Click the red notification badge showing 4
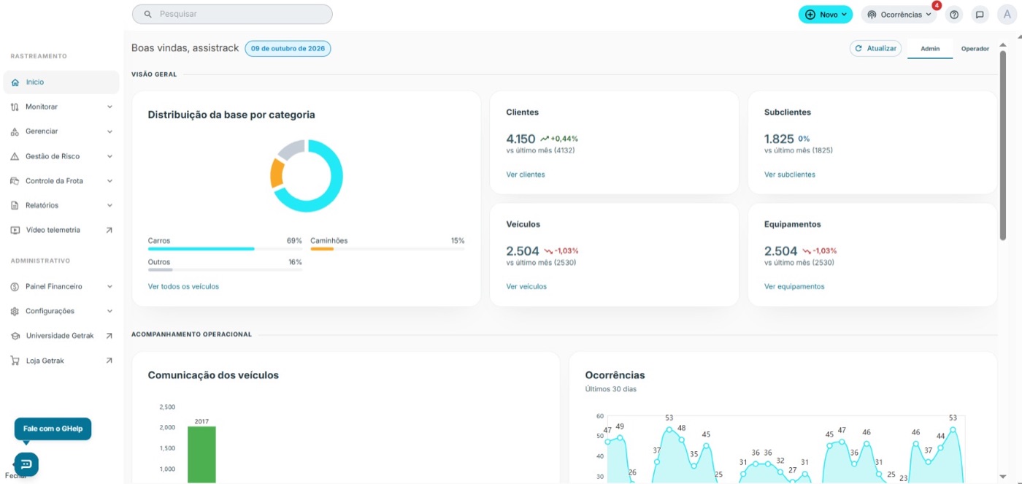Viewport: 1022px width, 484px height. tap(937, 5)
